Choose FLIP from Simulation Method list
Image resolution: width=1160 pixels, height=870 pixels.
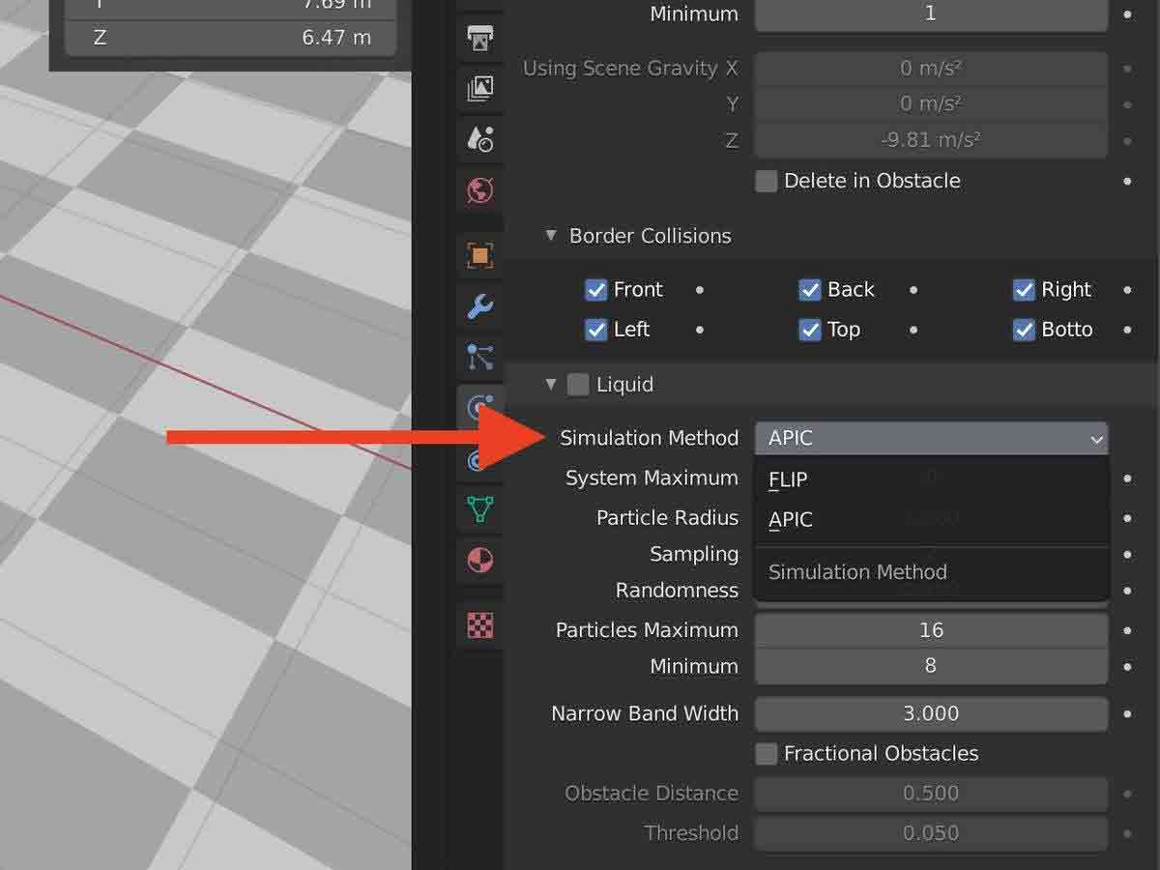click(931, 479)
